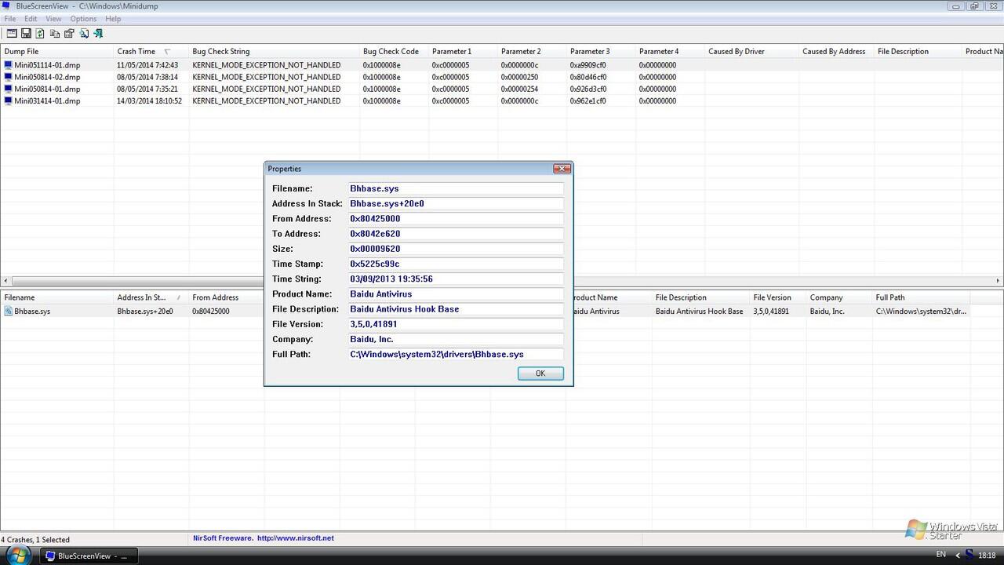Click the EN language indicator
The image size is (1004, 565).
pyautogui.click(x=940, y=555)
